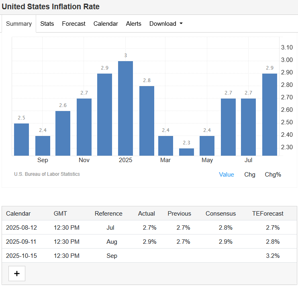Click the last bar labeled 2.9

(269, 114)
